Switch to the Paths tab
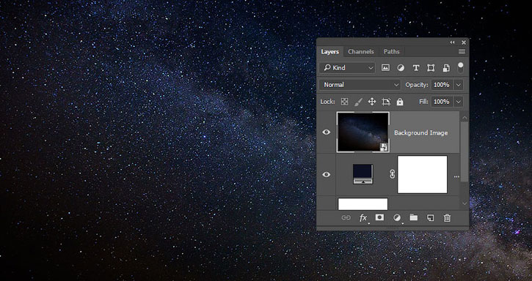 [x=392, y=52]
